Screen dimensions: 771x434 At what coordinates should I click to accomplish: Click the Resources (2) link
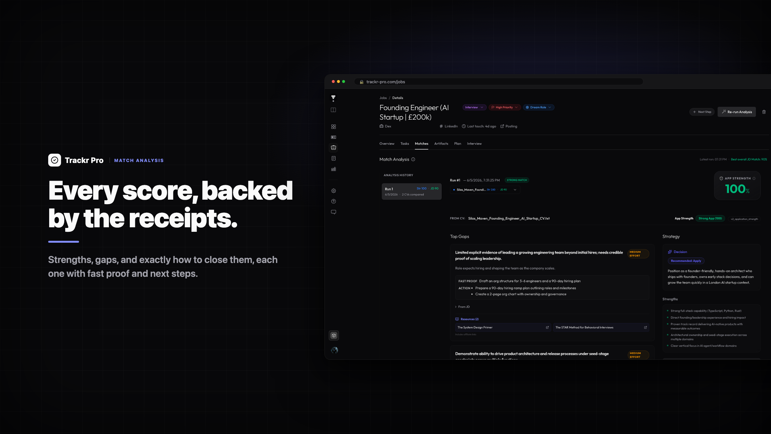(x=467, y=319)
